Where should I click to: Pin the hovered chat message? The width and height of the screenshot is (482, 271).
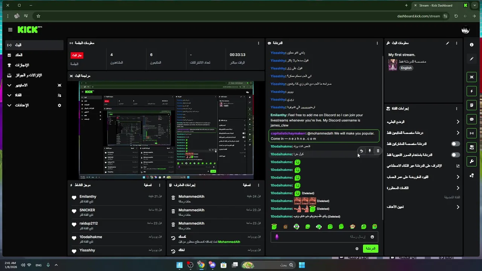[x=370, y=151]
